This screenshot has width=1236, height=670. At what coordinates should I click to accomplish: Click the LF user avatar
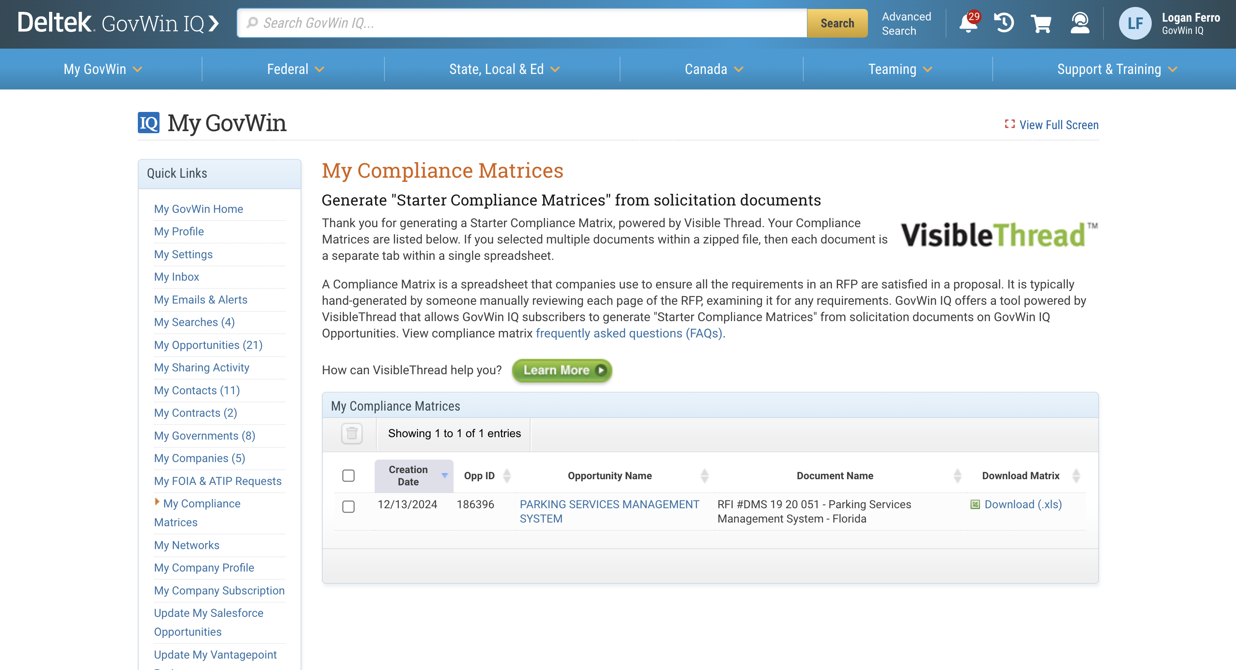click(1135, 23)
